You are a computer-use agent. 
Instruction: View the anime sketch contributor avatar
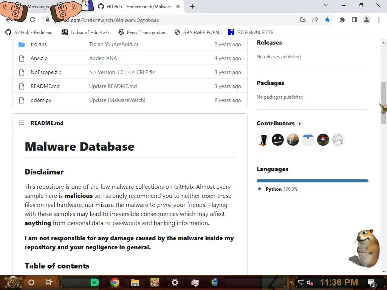tap(338, 140)
